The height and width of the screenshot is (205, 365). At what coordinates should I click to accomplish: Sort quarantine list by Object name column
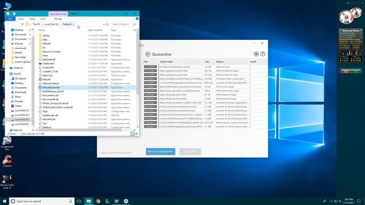pos(167,62)
